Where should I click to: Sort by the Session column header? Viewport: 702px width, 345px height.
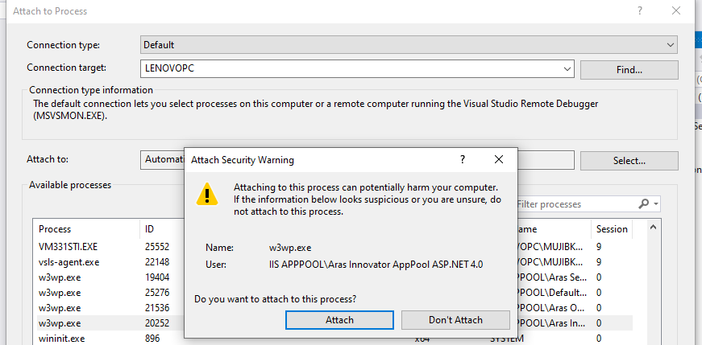click(x=612, y=229)
